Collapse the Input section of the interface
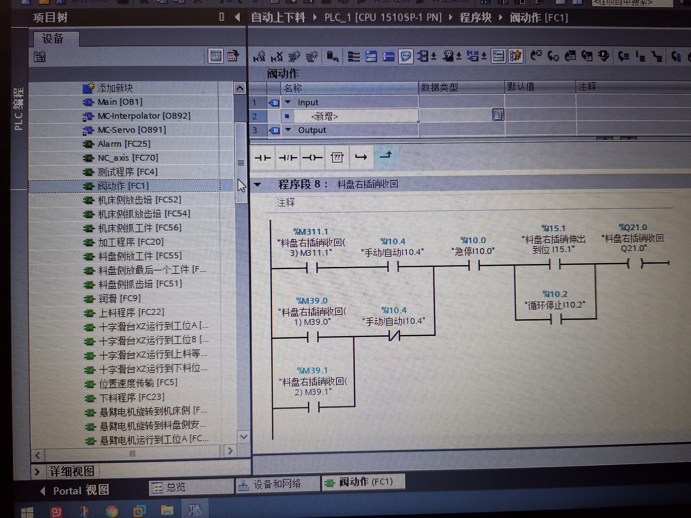 click(288, 103)
